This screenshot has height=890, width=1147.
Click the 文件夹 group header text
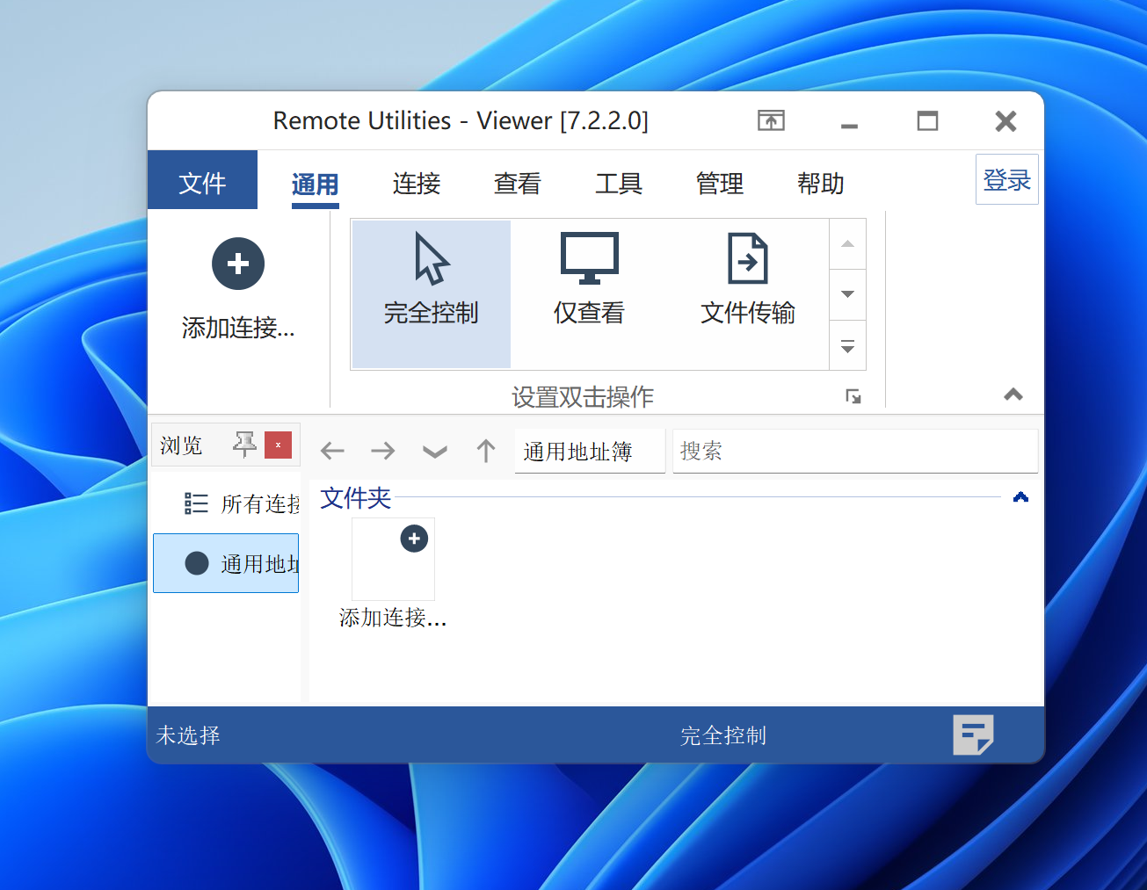355,498
